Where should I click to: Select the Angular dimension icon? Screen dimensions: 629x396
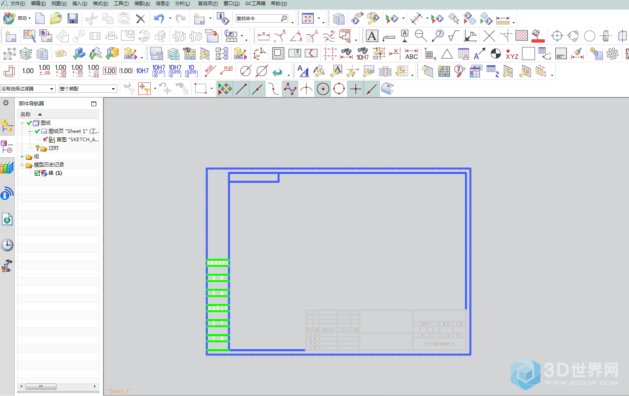[x=296, y=36]
